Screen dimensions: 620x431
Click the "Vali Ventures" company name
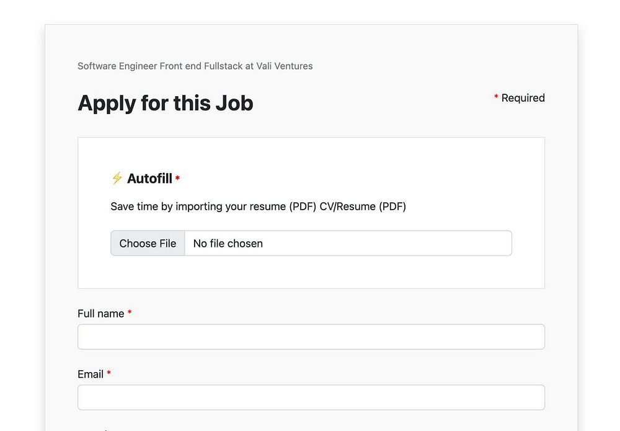point(284,66)
